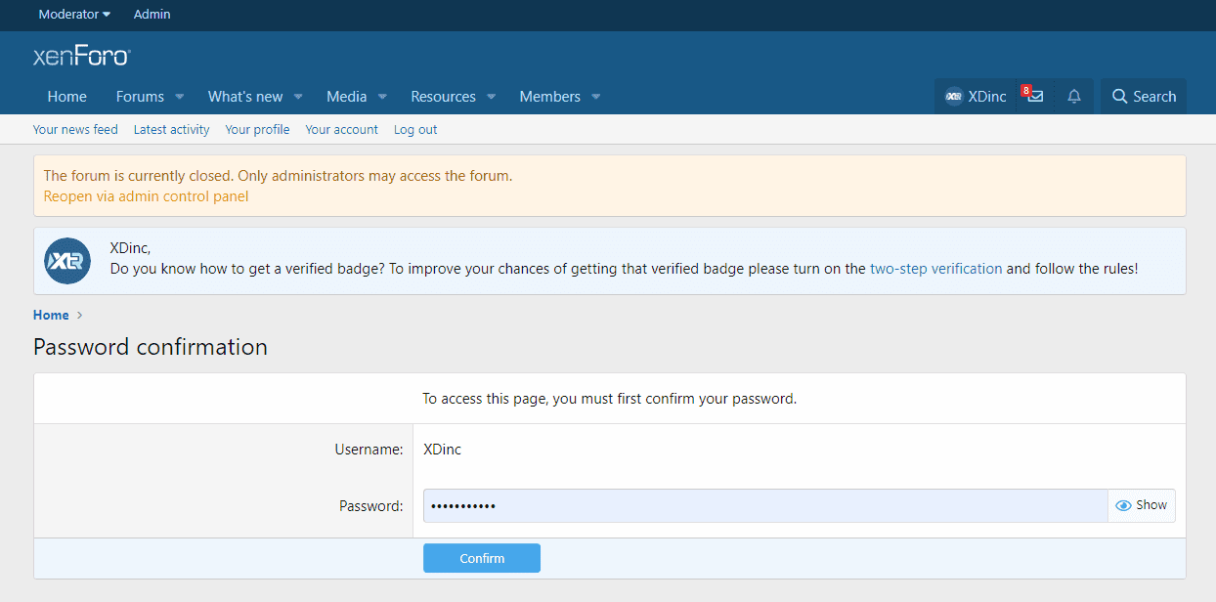Click the Log out link
Image resolution: width=1216 pixels, height=602 pixels.
415,129
